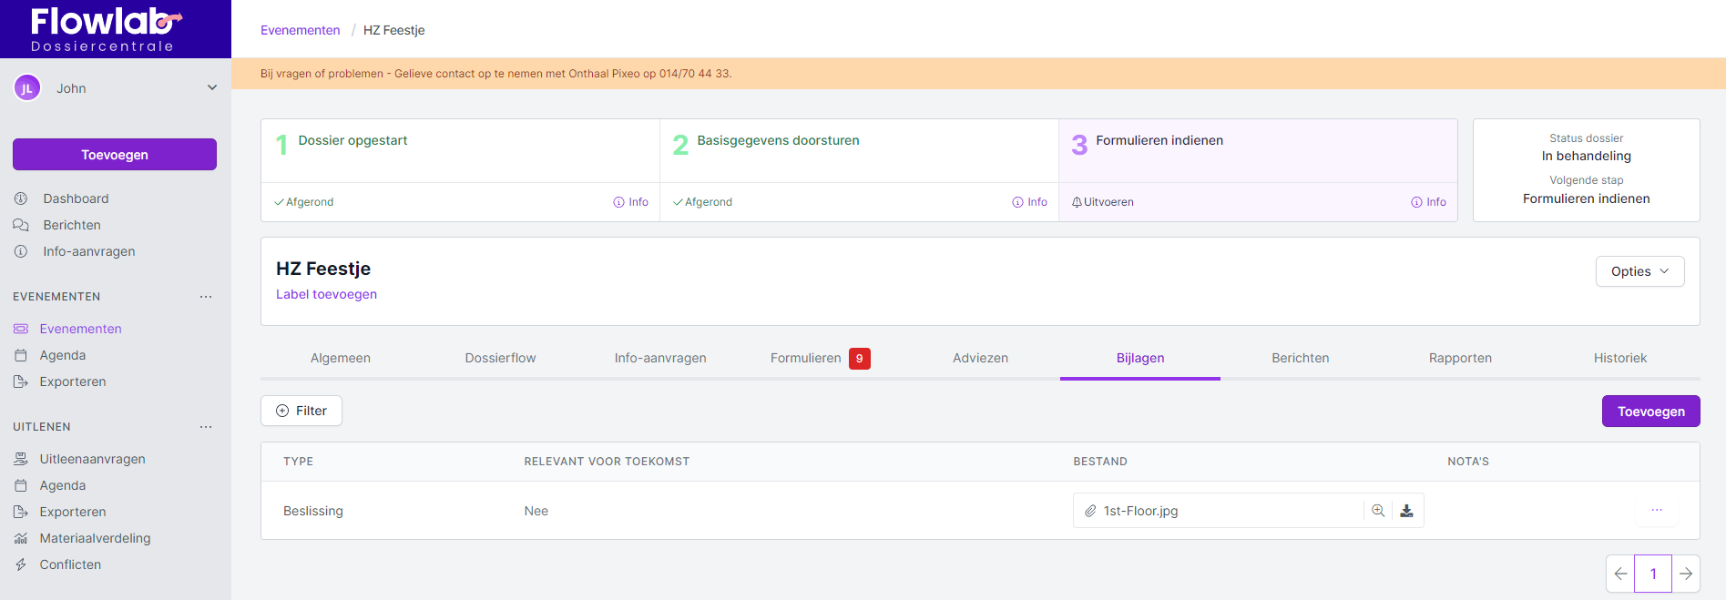Open Materiaalverdeling in the sidebar
1726x600 pixels.
[95, 538]
